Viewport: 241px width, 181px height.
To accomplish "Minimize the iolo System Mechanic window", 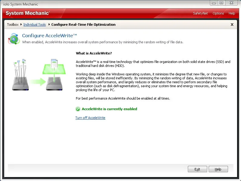I will tap(214, 3).
